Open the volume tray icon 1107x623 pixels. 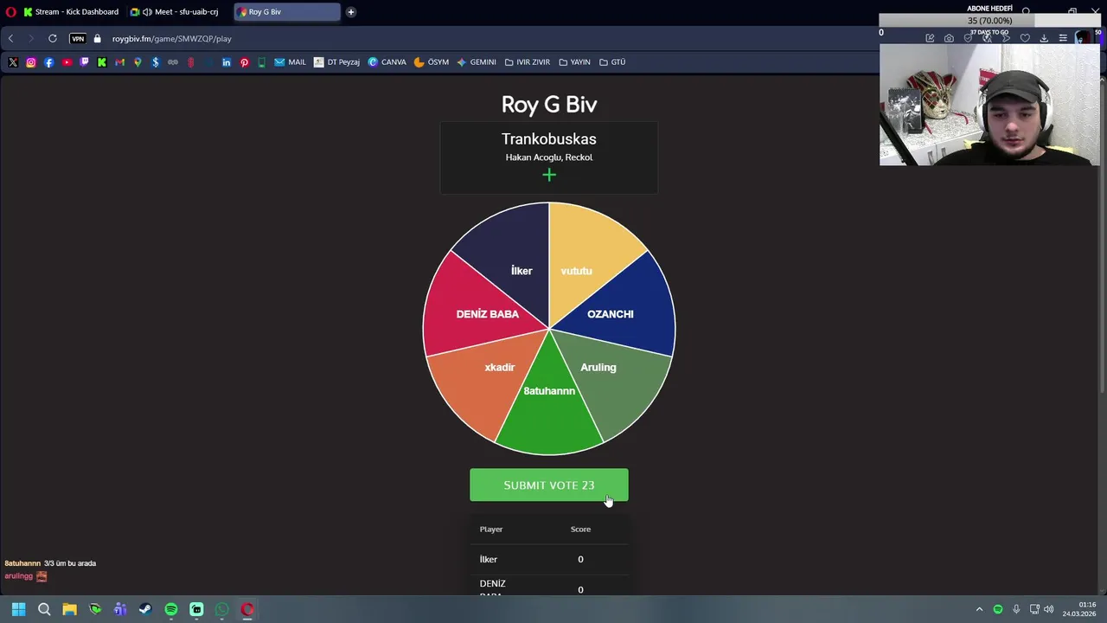(x=1049, y=609)
